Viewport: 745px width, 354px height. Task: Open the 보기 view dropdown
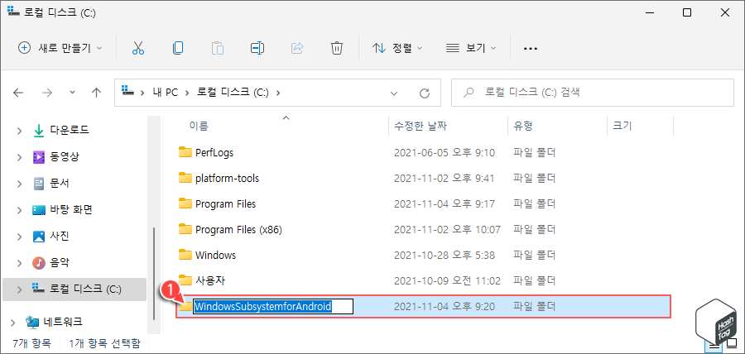470,48
